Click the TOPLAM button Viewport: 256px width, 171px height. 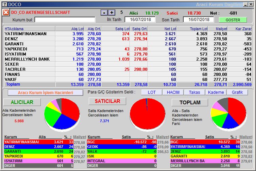coord(190,103)
